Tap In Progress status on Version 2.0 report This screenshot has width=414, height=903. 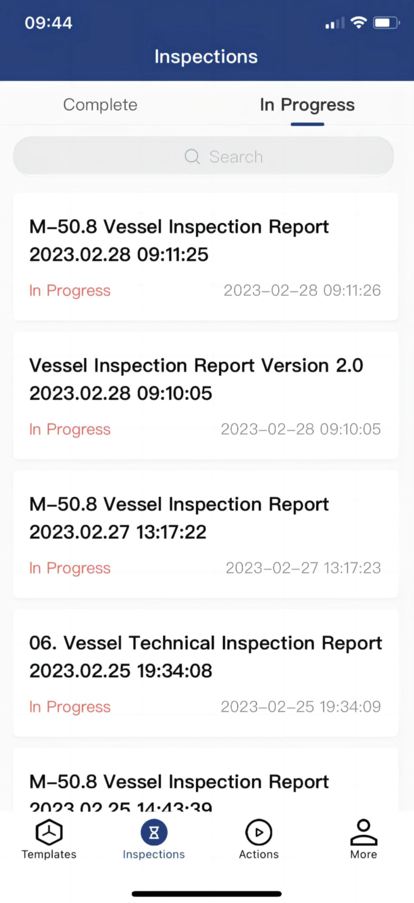click(70, 429)
